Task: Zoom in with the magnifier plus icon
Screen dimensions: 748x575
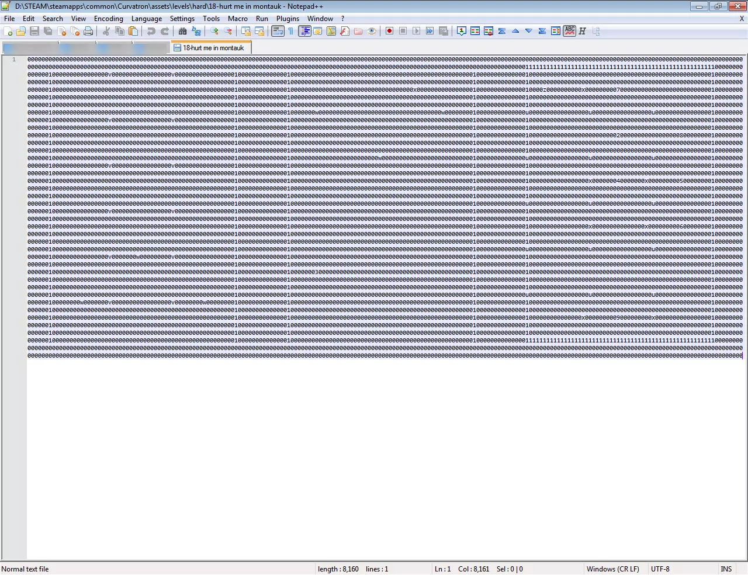Action: click(214, 31)
